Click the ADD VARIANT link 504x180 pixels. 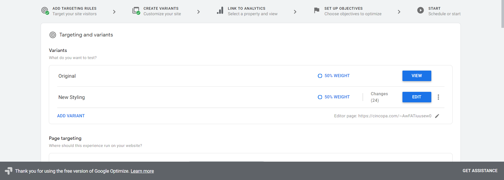[x=71, y=116]
